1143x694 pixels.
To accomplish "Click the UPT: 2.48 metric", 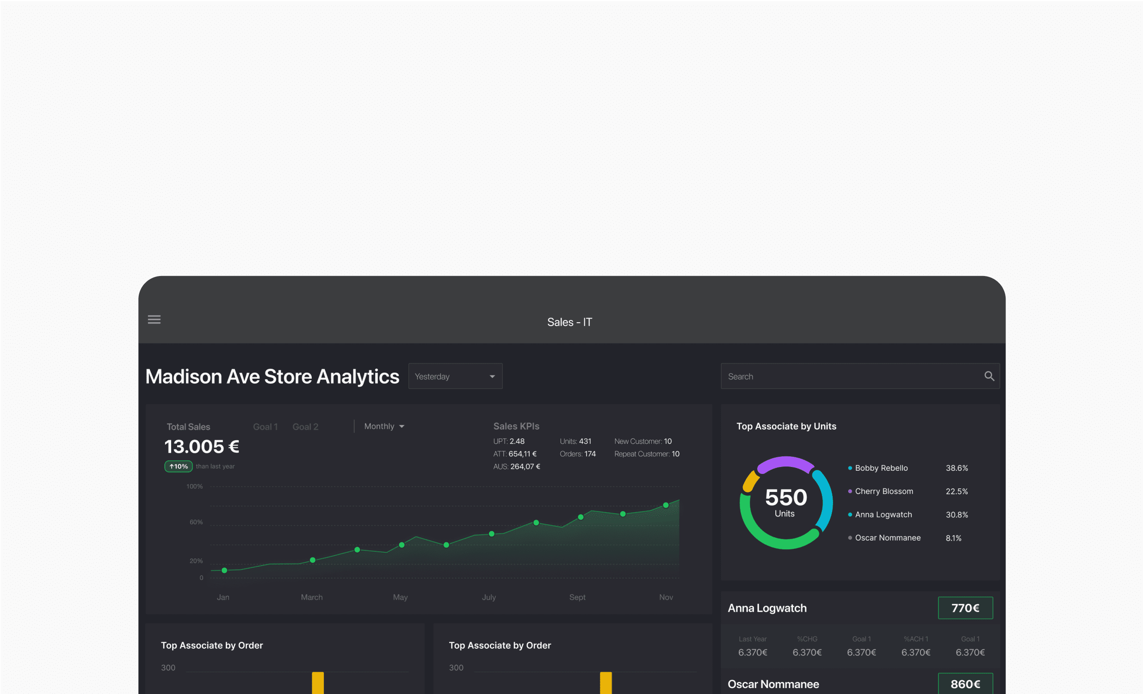I will 509,442.
